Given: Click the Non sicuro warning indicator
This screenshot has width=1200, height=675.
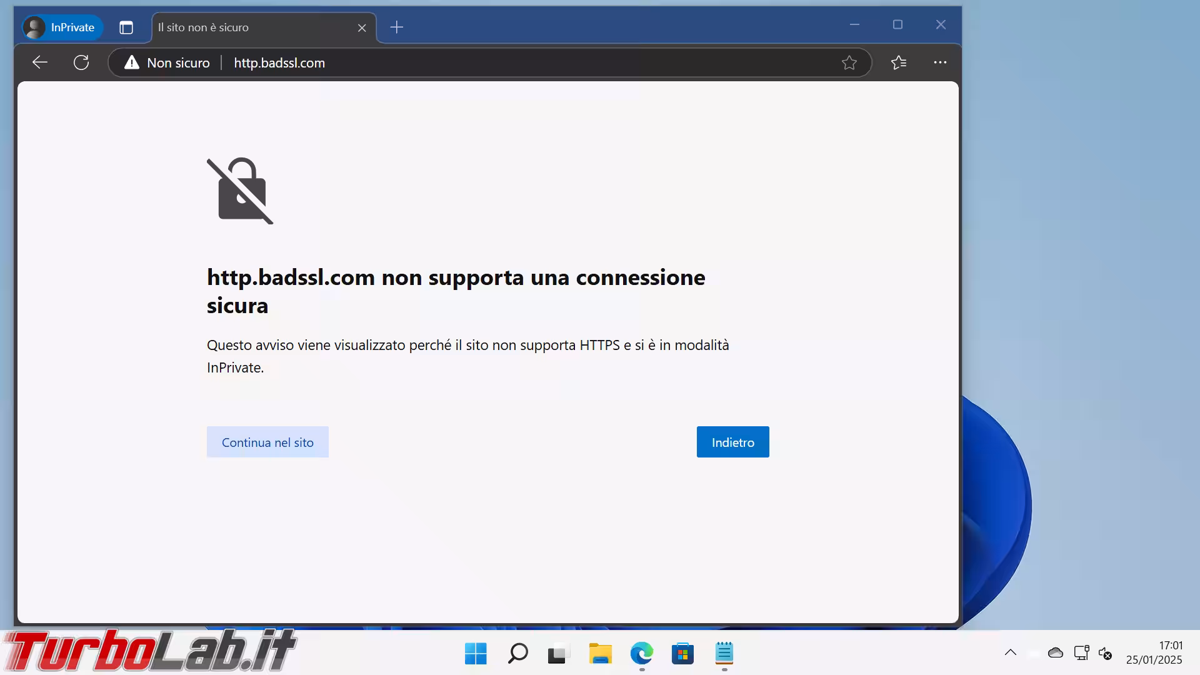Looking at the screenshot, I should click(167, 62).
